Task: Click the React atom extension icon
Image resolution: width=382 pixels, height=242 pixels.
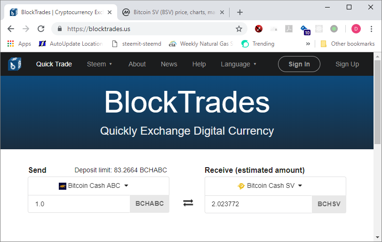Action: [x=319, y=29]
